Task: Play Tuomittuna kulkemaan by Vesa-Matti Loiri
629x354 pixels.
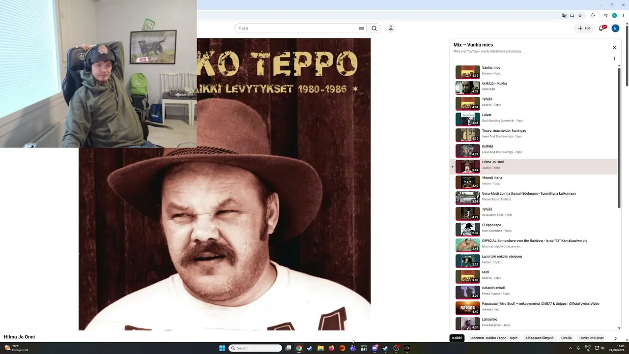Action: click(x=533, y=198)
